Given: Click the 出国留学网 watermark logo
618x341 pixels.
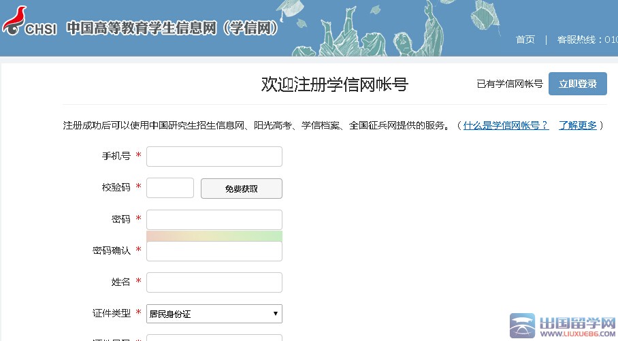Looking at the screenshot, I should pyautogui.click(x=562, y=327).
